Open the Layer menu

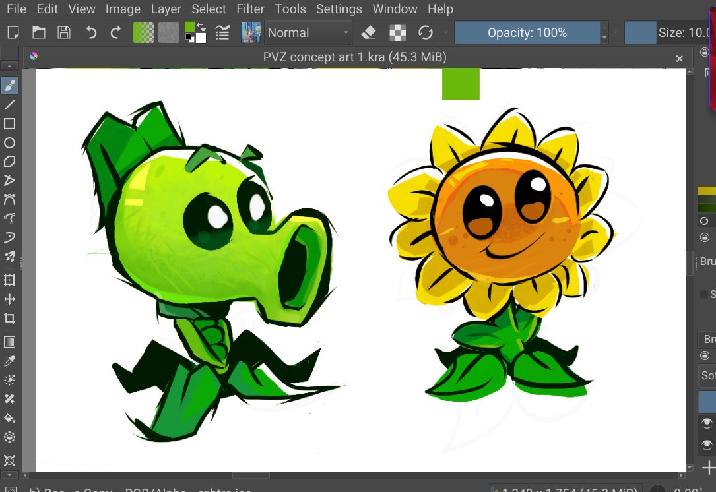tap(166, 9)
